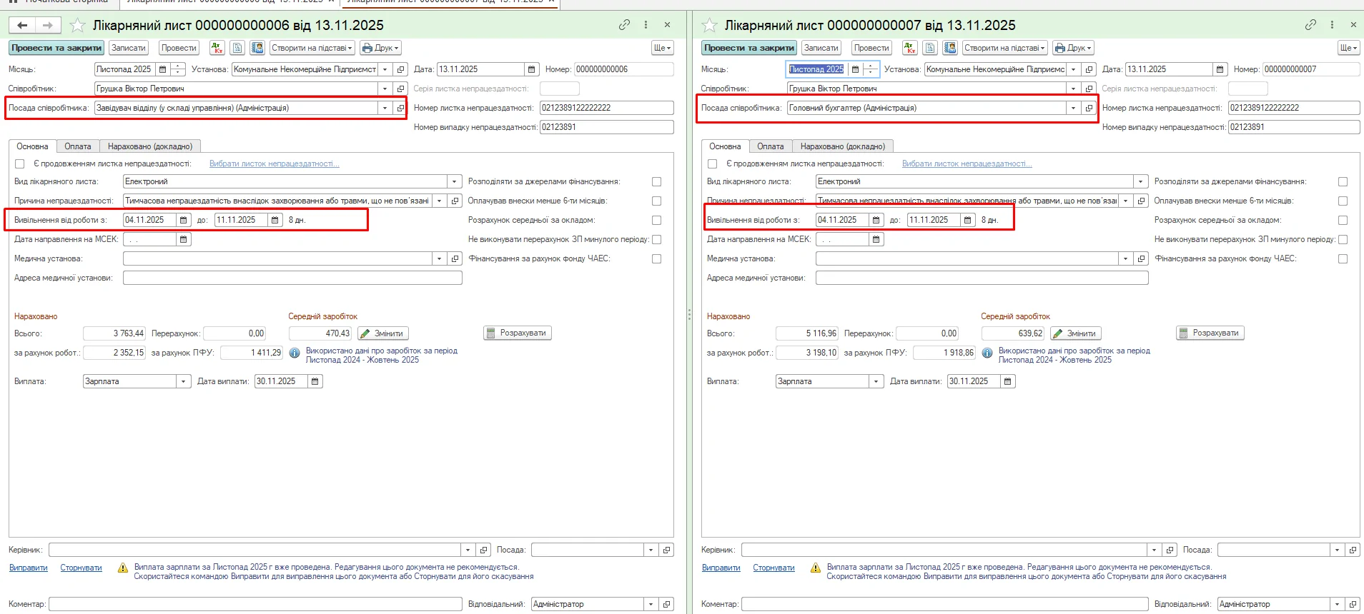The width and height of the screenshot is (1364, 614).
Task: Open calendar for end date 11.11.2025 right
Action: coord(967,220)
